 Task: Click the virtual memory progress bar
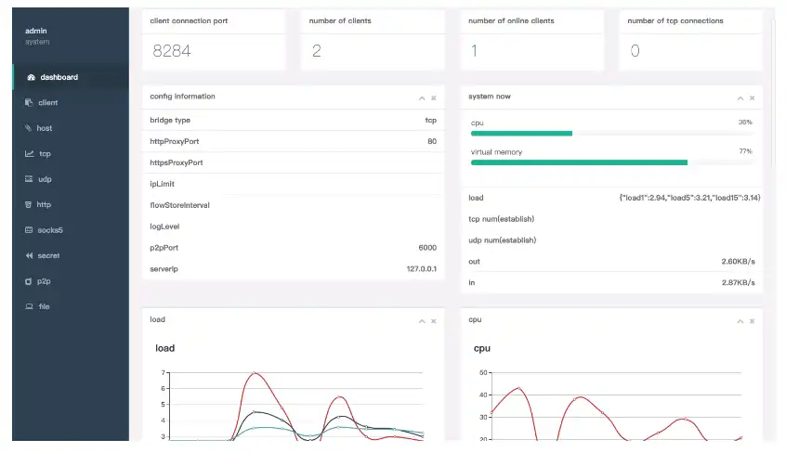(613, 162)
